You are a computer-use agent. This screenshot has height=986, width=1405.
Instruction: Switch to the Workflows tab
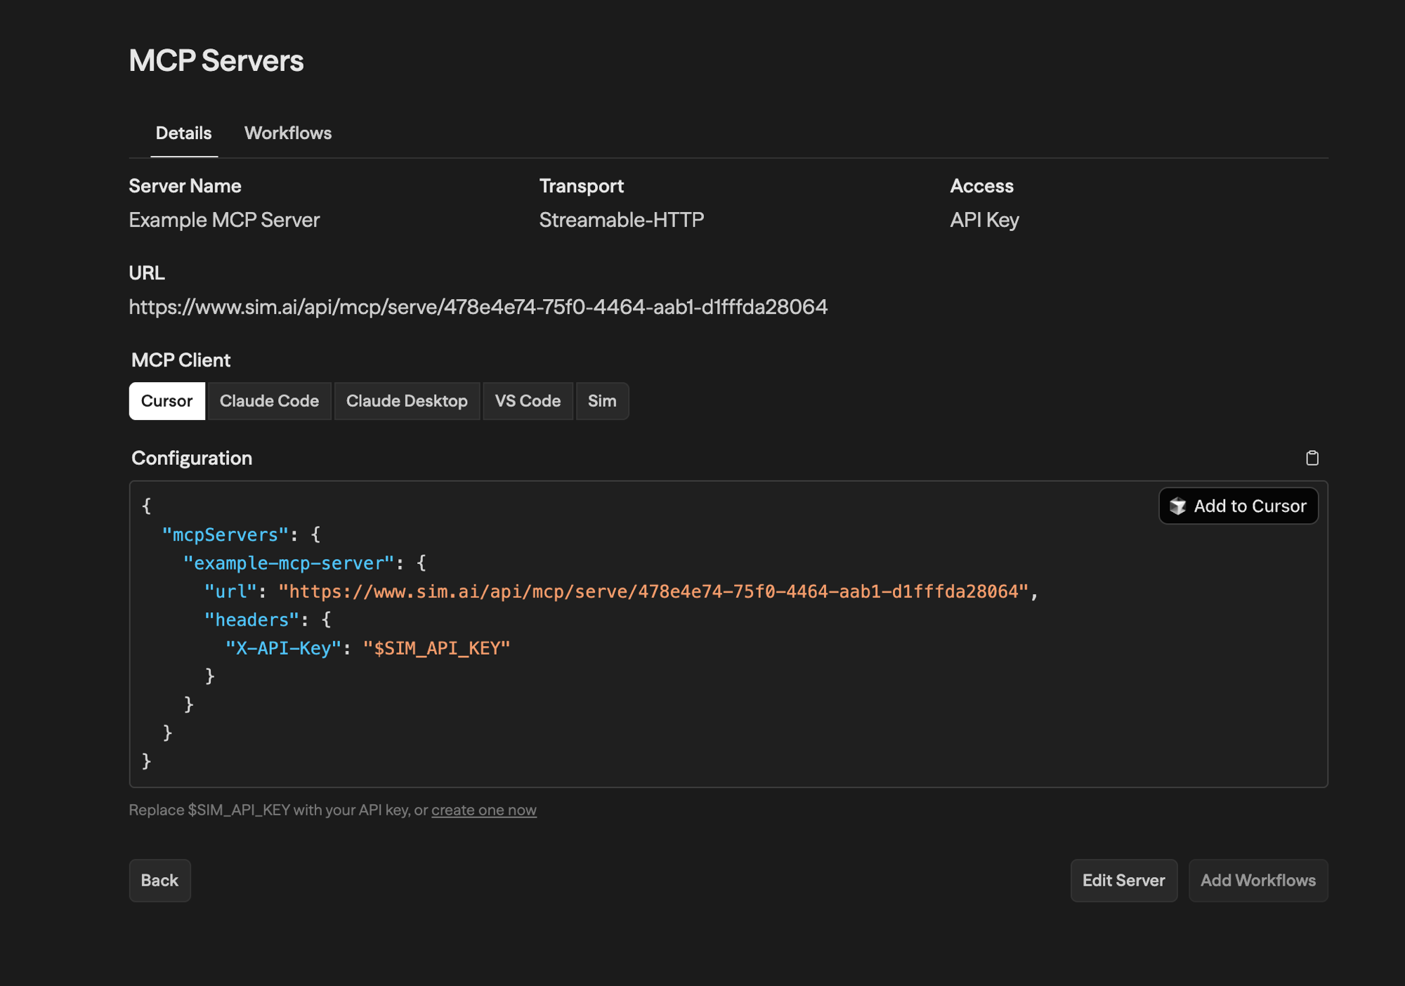click(x=288, y=133)
